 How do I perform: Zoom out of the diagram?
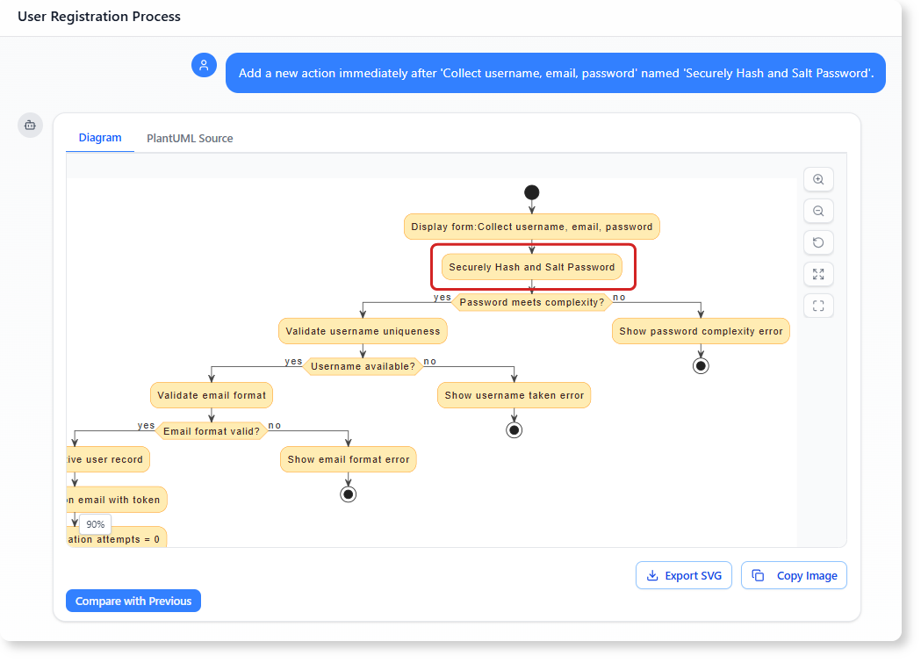click(818, 211)
